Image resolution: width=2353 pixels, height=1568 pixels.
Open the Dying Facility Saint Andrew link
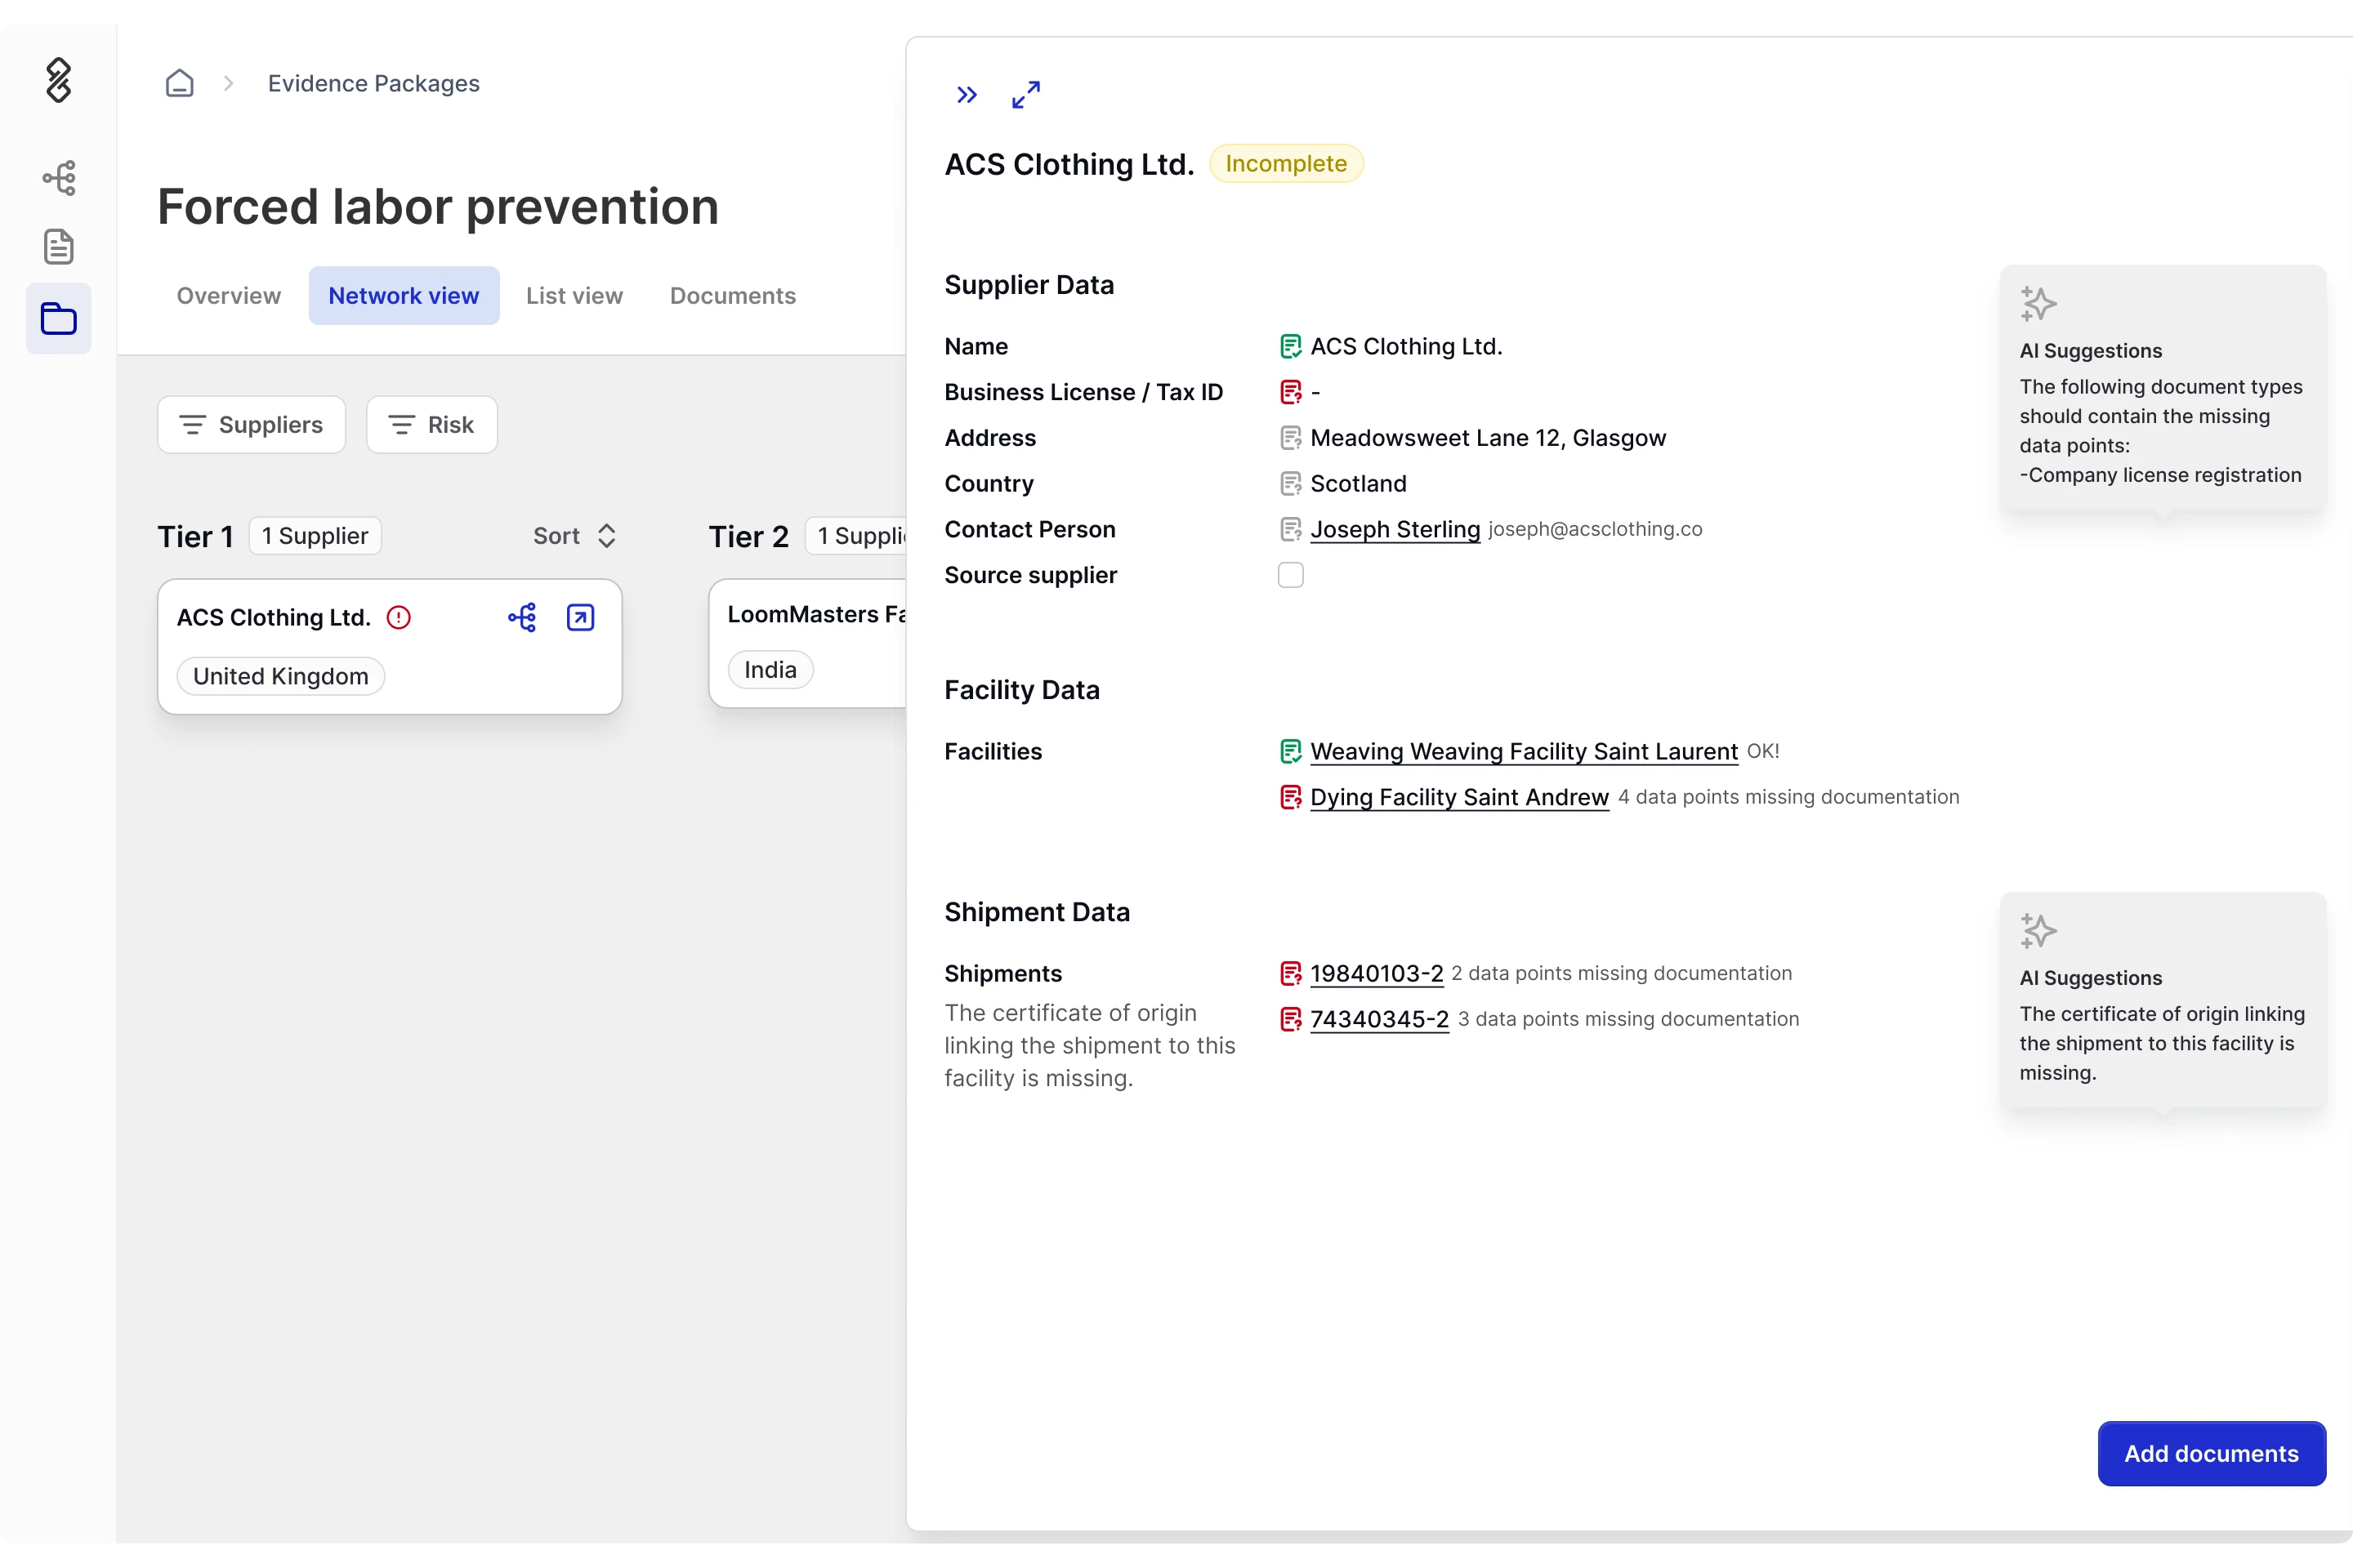tap(1458, 797)
